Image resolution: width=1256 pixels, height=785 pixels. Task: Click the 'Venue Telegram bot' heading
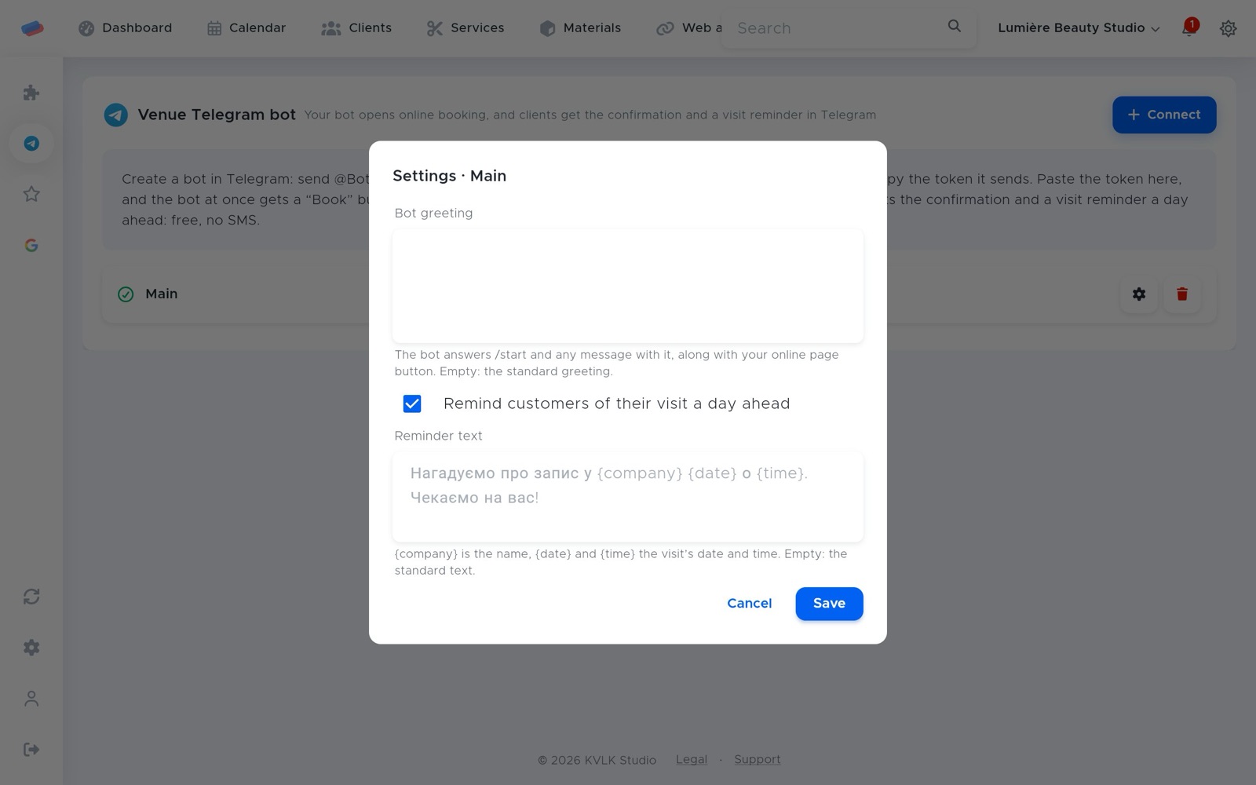[x=217, y=115]
